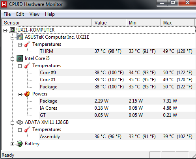Image resolution: width=196 pixels, height=159 pixels.
Task: Click the Value column header
Action: [109, 22]
